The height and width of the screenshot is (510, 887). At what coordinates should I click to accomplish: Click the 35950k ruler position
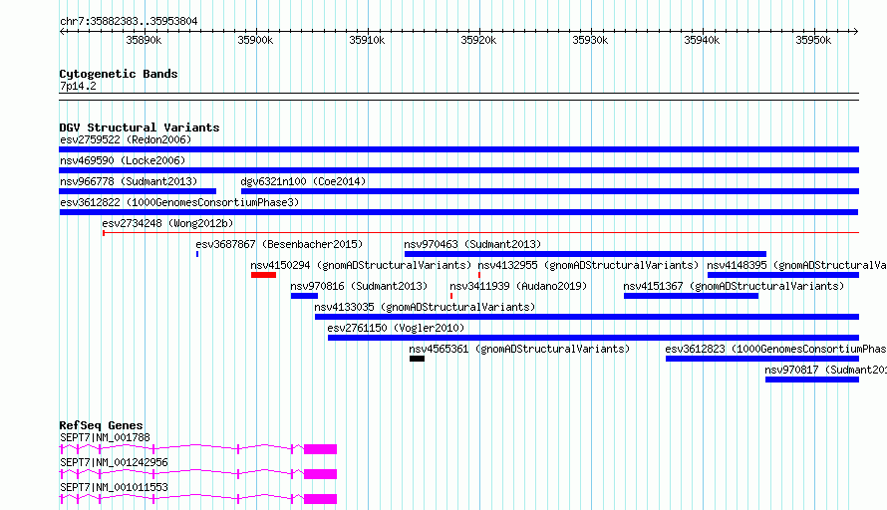pyautogui.click(x=813, y=40)
